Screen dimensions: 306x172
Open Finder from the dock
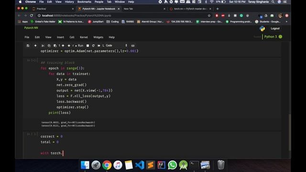[x=85, y=165]
